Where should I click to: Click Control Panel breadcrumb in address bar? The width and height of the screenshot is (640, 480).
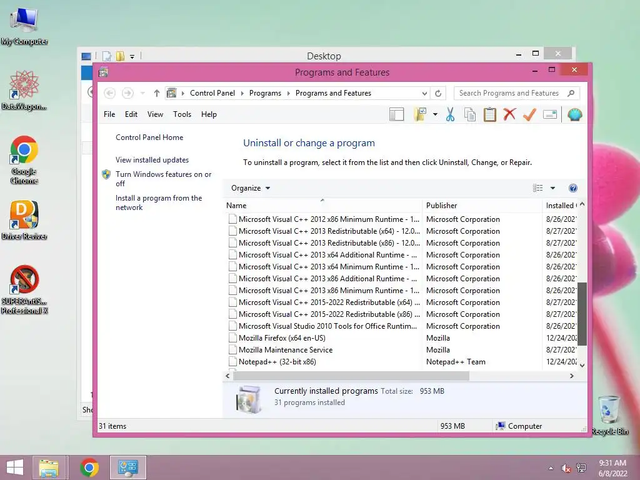tap(212, 94)
